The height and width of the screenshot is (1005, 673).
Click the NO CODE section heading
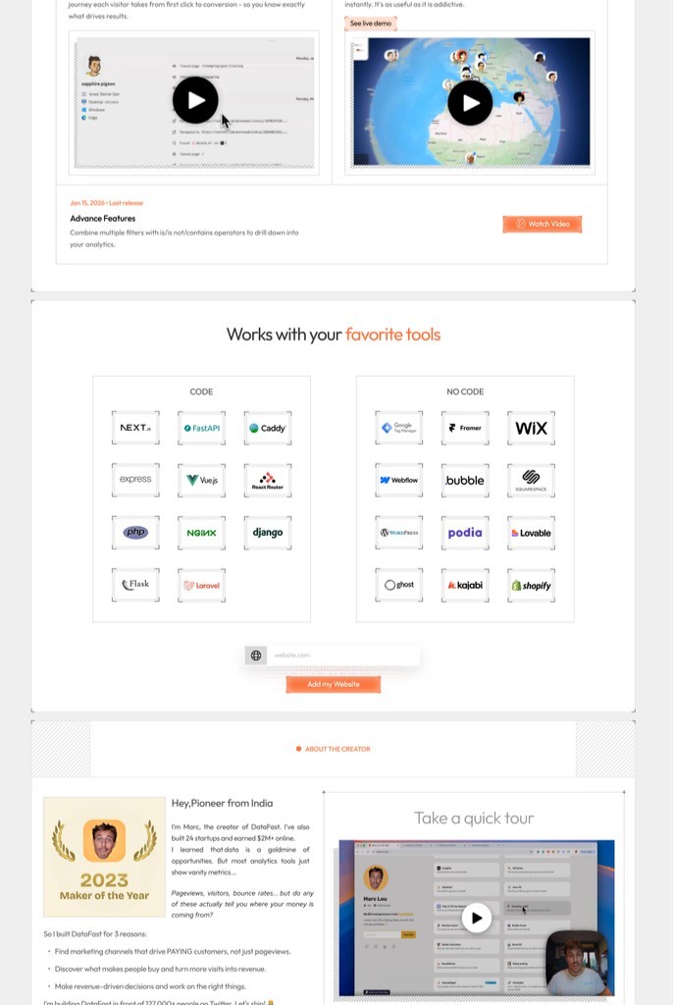(x=465, y=392)
